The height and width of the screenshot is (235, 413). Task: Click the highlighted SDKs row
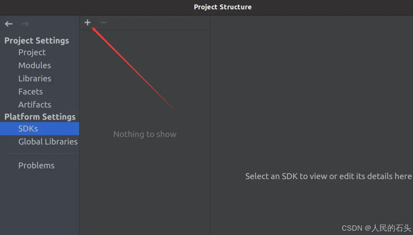coord(39,128)
